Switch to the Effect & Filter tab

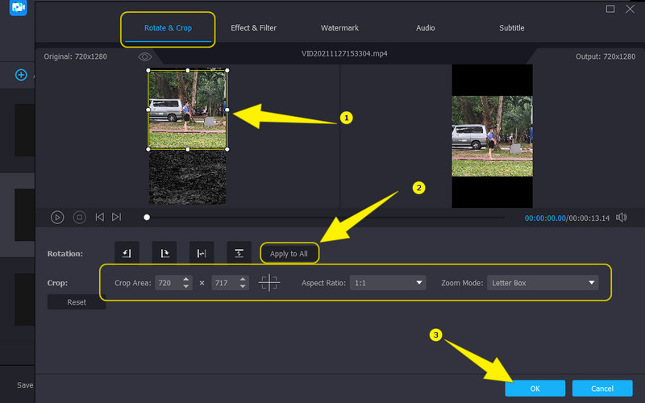(x=253, y=28)
